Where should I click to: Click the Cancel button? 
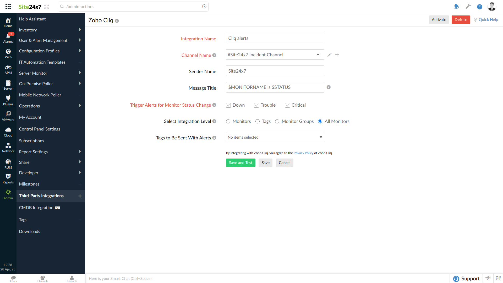pos(285,163)
